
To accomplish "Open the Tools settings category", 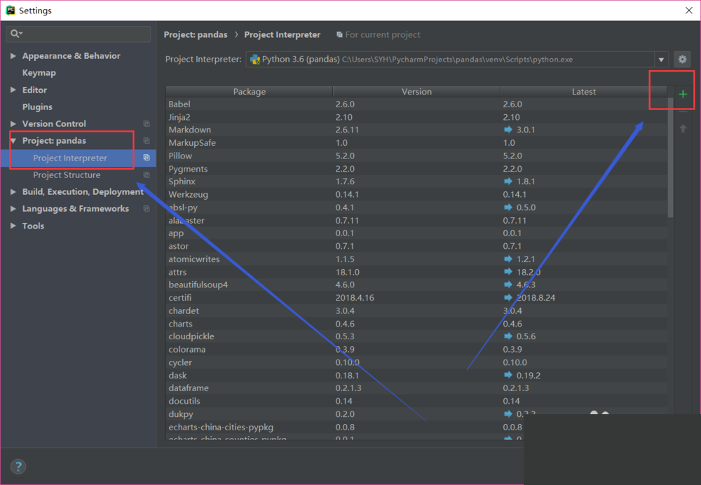I will coord(33,226).
